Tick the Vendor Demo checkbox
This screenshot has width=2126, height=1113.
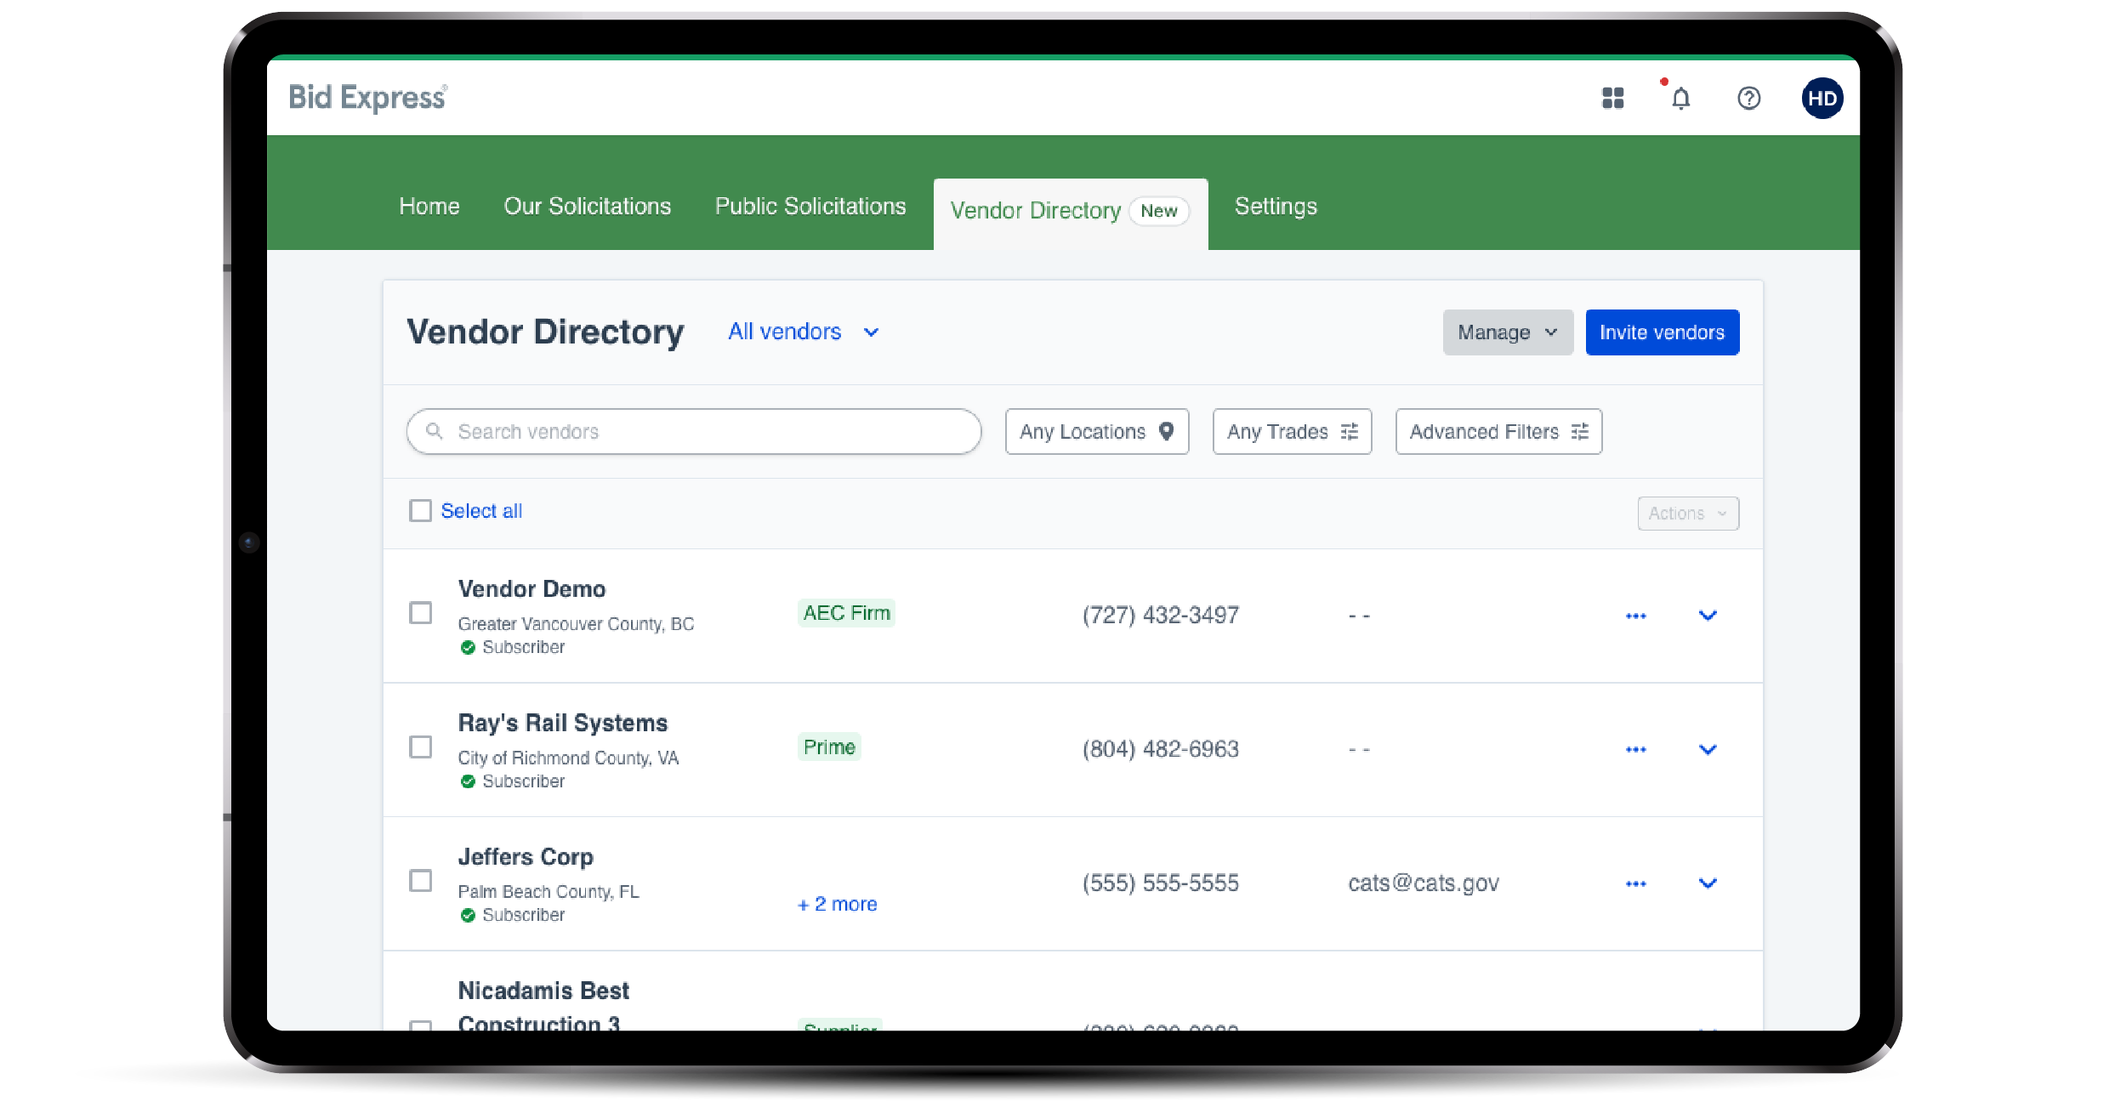(420, 613)
